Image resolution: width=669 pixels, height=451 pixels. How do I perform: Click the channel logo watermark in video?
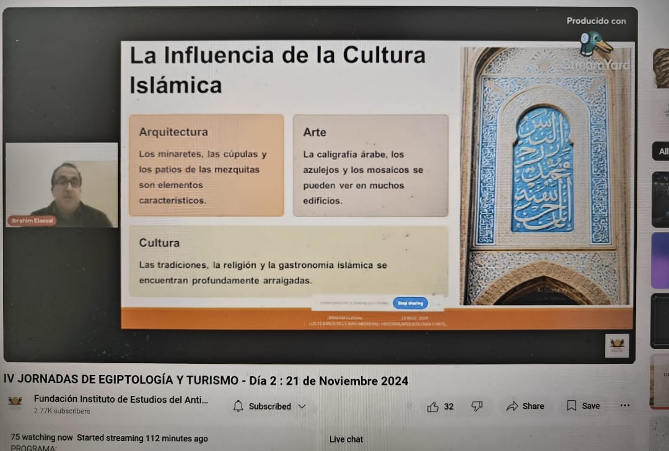pos(617,345)
